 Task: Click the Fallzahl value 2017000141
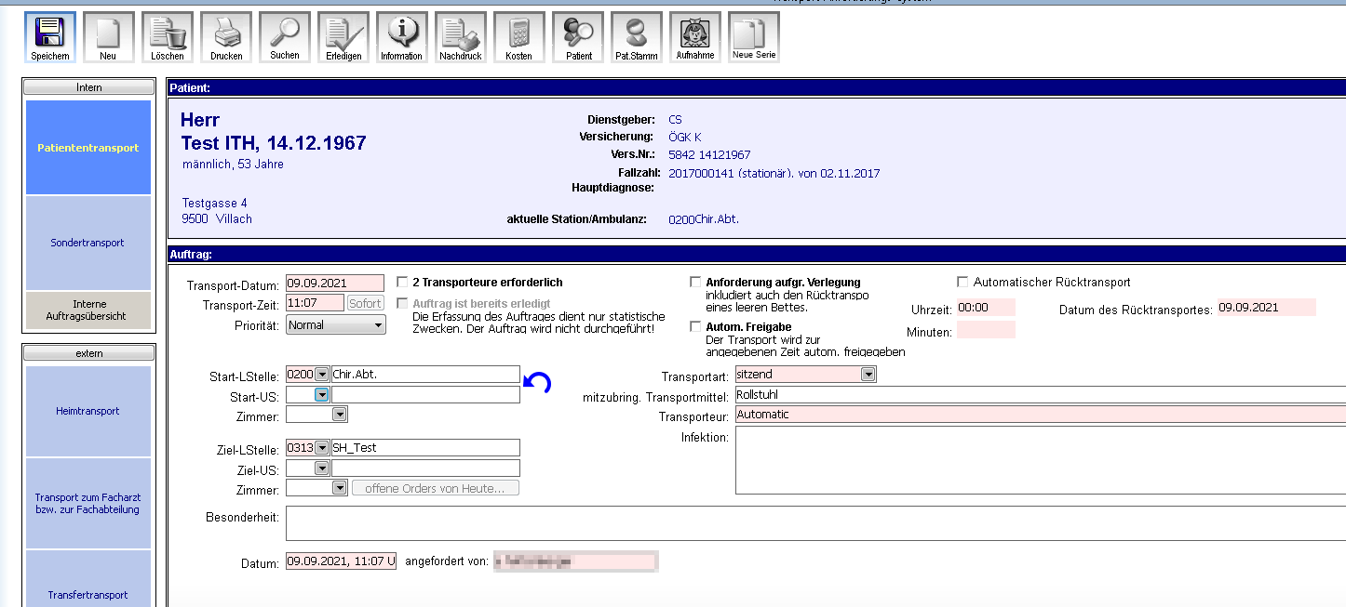(703, 173)
